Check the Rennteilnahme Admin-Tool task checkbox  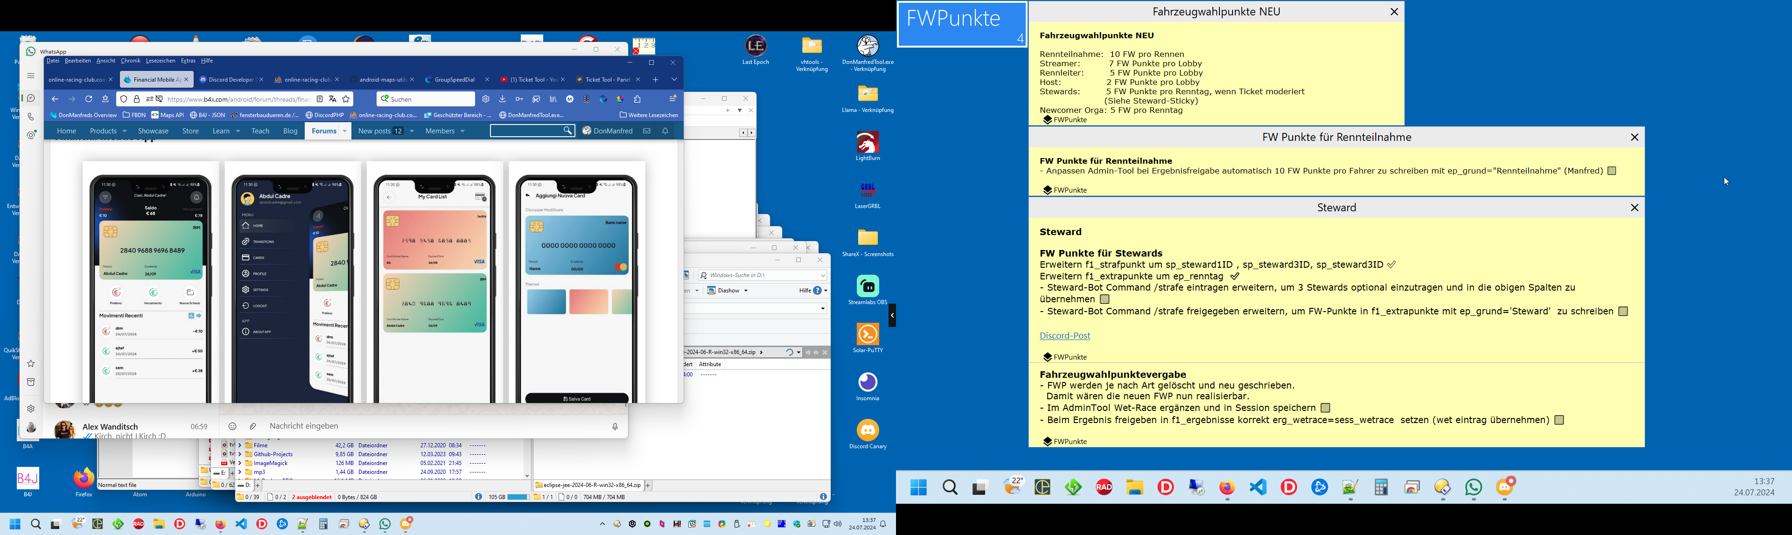[1611, 171]
